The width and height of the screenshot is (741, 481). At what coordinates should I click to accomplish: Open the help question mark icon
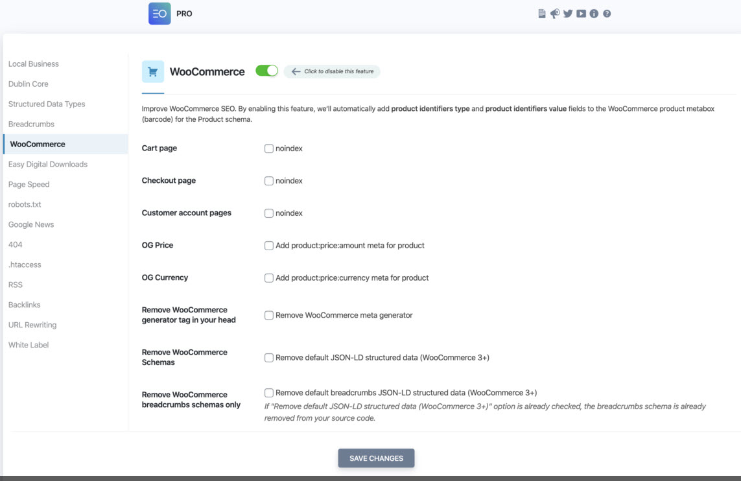coord(607,14)
